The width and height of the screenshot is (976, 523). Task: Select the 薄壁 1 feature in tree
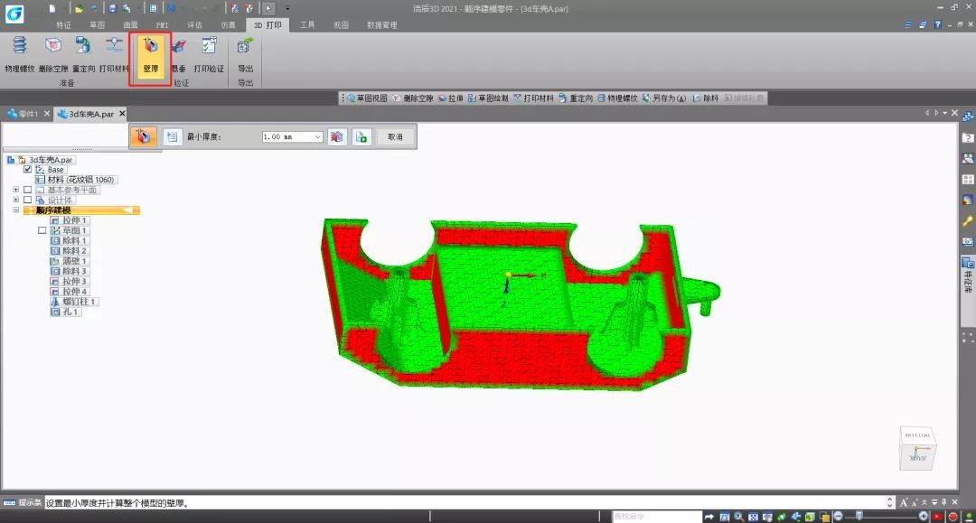click(x=70, y=260)
